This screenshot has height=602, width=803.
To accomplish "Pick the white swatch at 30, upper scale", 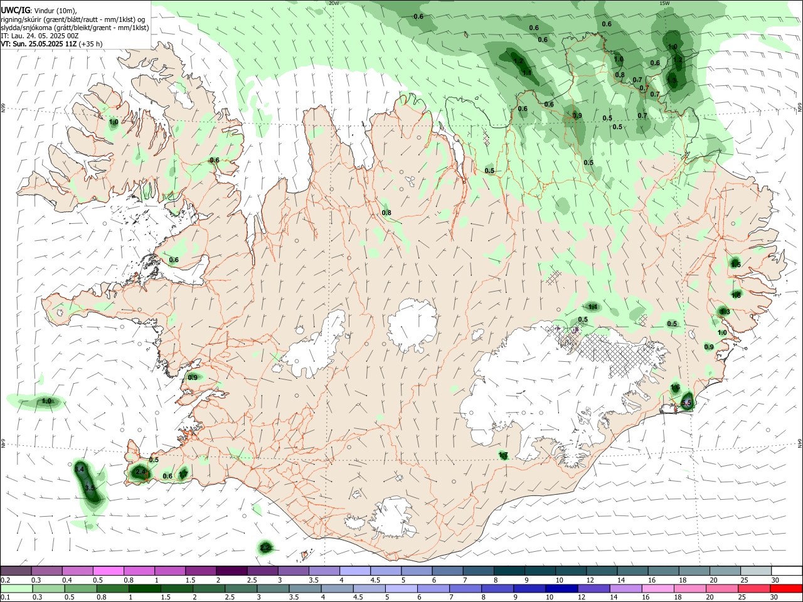I will point(787,571).
